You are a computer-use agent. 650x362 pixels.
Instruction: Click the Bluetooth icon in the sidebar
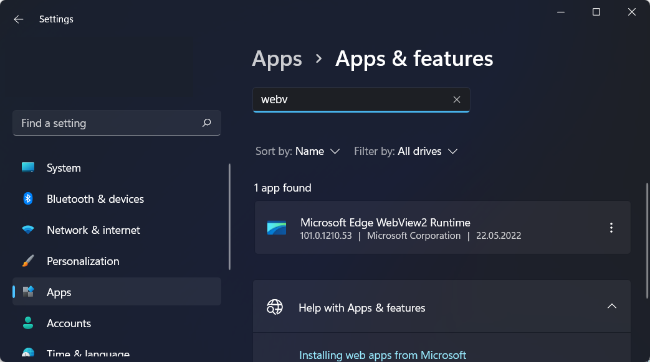tap(28, 198)
